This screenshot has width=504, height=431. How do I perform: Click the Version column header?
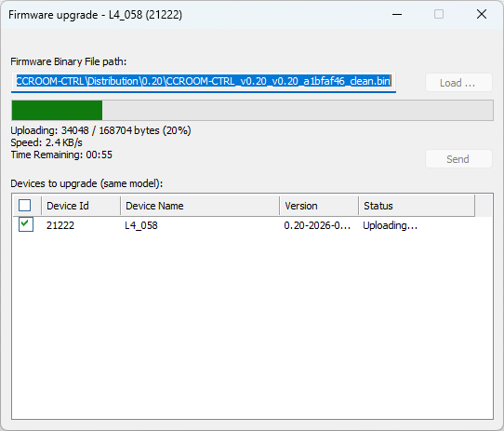319,206
